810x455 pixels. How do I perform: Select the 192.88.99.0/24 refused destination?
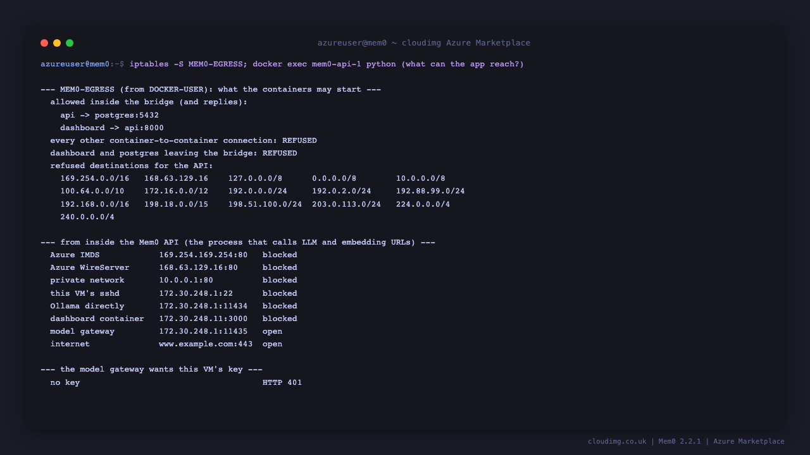point(430,191)
